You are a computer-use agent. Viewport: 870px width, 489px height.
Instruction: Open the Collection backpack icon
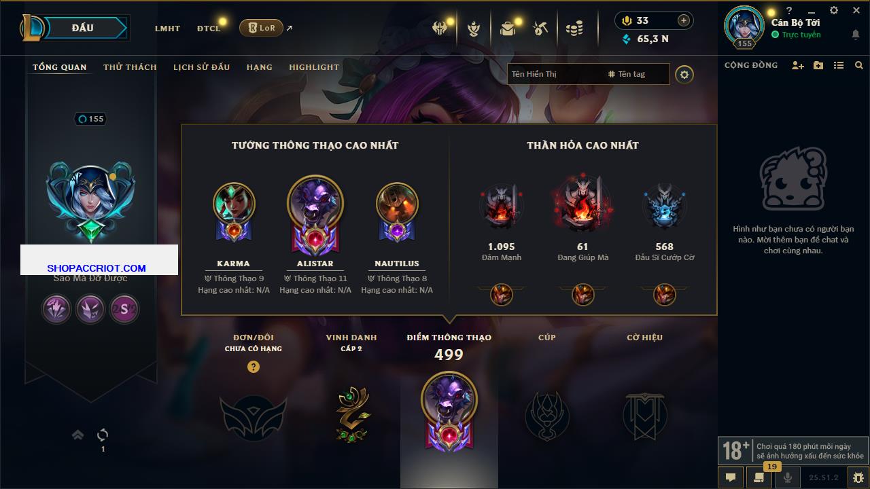pyautogui.click(x=508, y=29)
